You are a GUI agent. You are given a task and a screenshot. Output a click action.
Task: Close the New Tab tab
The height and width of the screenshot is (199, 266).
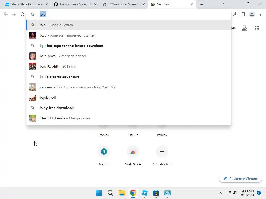click(192, 4)
